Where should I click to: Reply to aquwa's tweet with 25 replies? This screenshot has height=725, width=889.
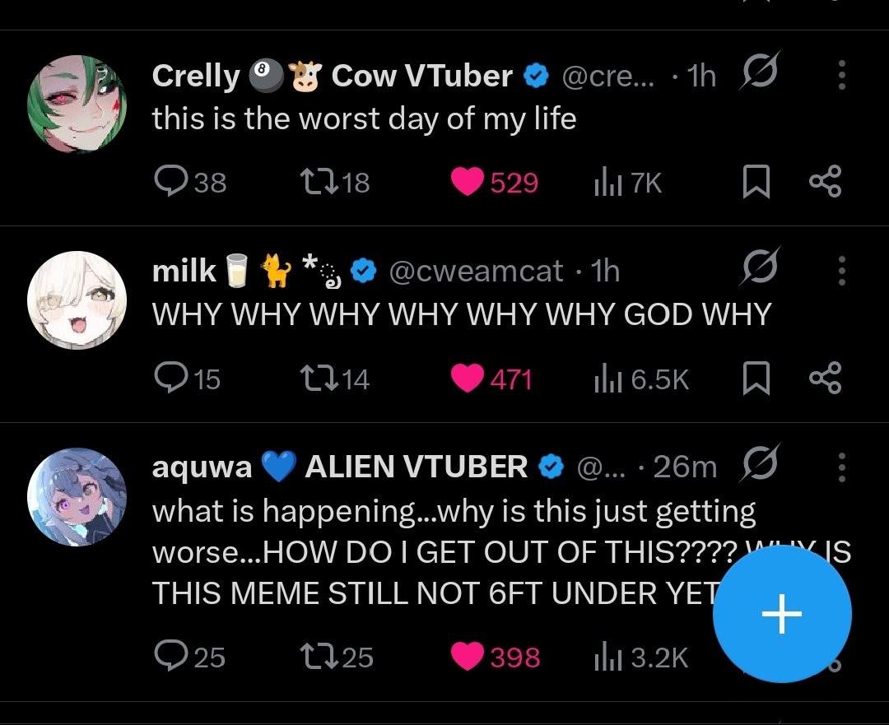click(x=170, y=657)
